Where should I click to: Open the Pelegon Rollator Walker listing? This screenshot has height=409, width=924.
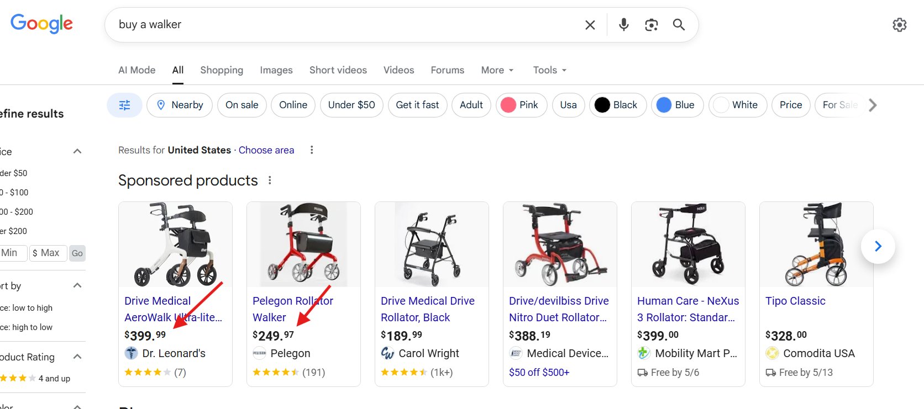292,309
